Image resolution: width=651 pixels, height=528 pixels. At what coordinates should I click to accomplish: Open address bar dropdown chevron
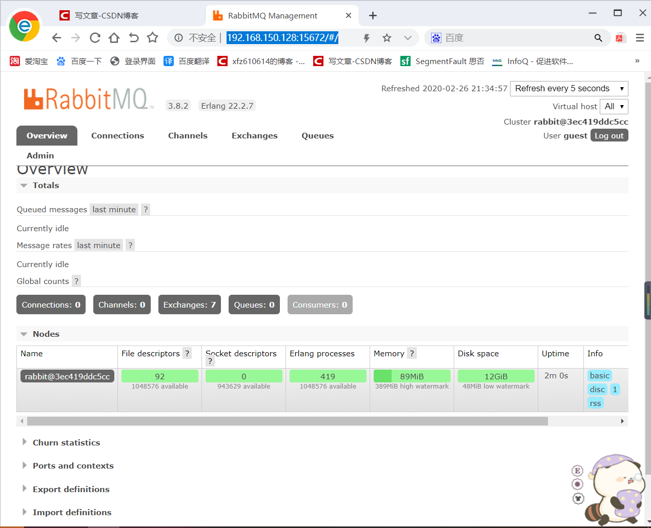click(x=408, y=37)
